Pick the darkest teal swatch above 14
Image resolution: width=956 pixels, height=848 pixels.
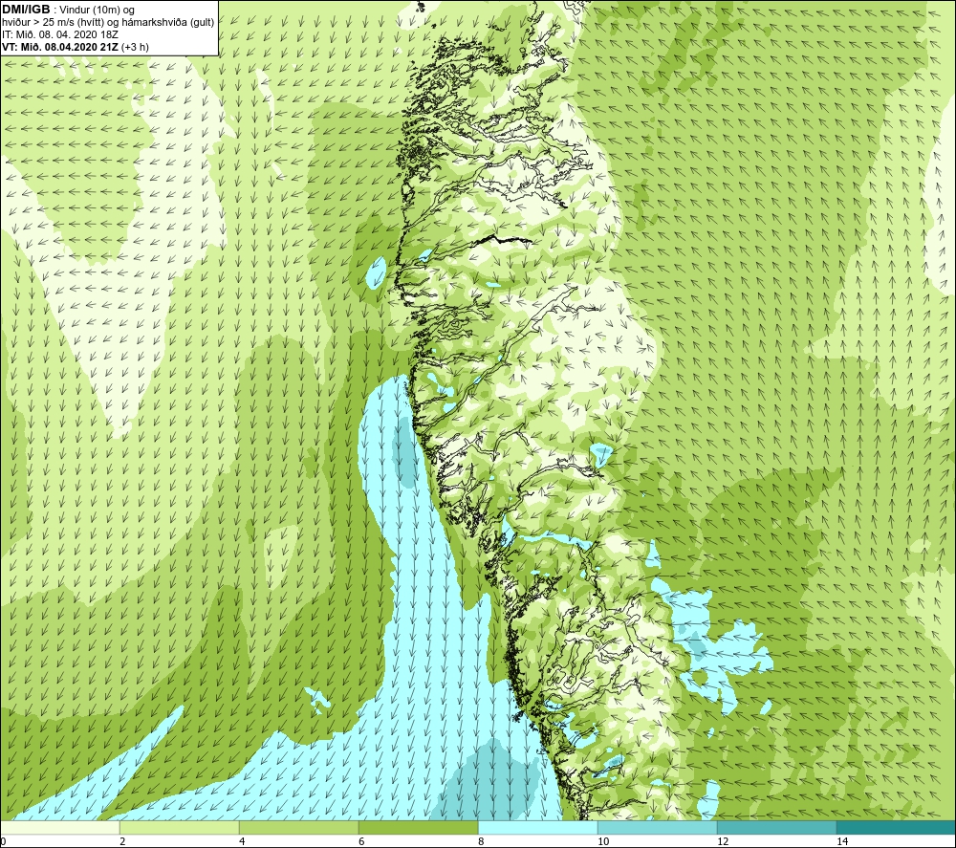click(896, 828)
